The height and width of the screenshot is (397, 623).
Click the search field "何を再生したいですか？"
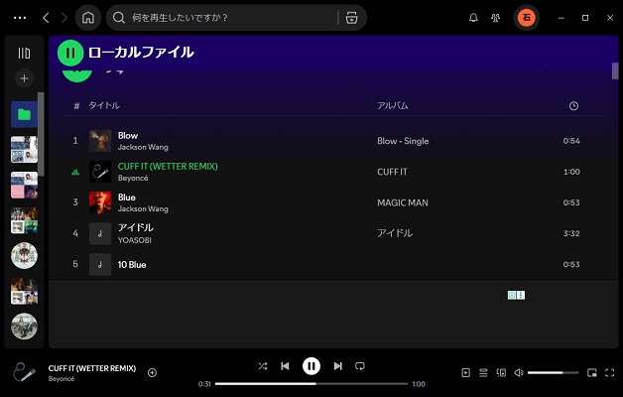coord(234,18)
